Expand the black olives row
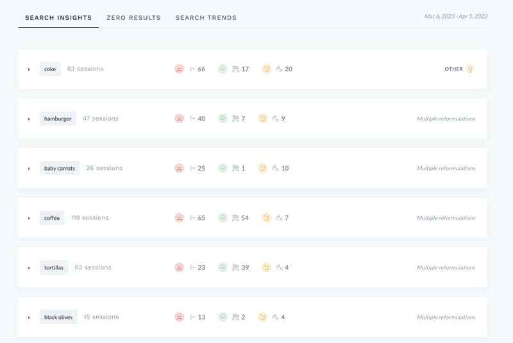The height and width of the screenshot is (343, 513). point(29,317)
